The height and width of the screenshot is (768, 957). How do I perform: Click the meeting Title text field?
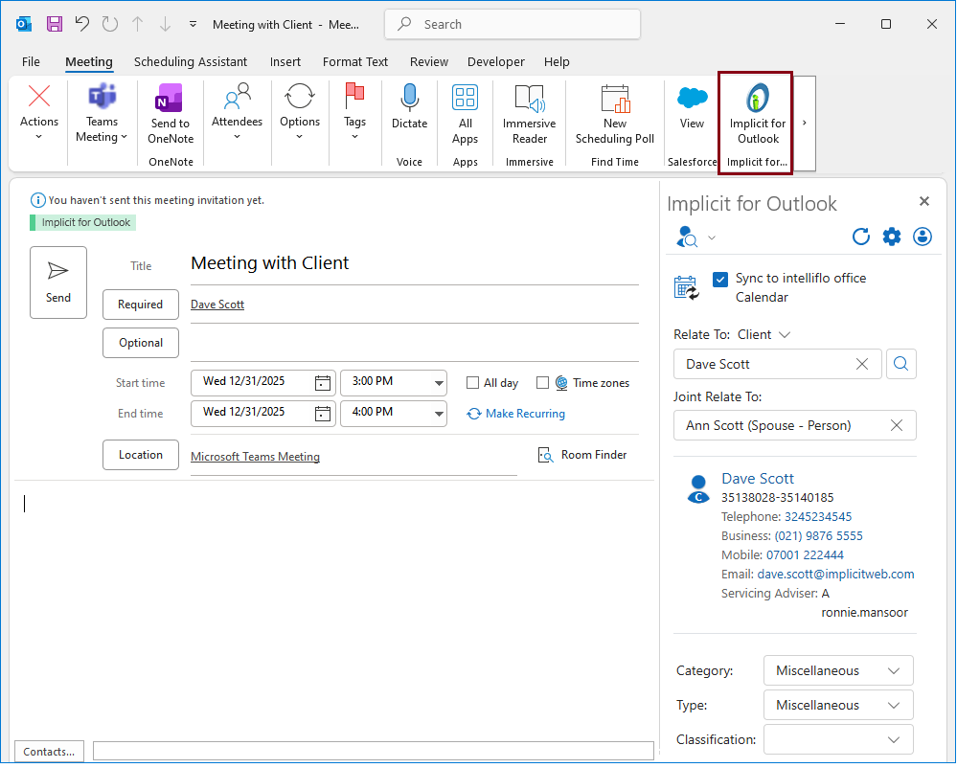click(x=414, y=263)
